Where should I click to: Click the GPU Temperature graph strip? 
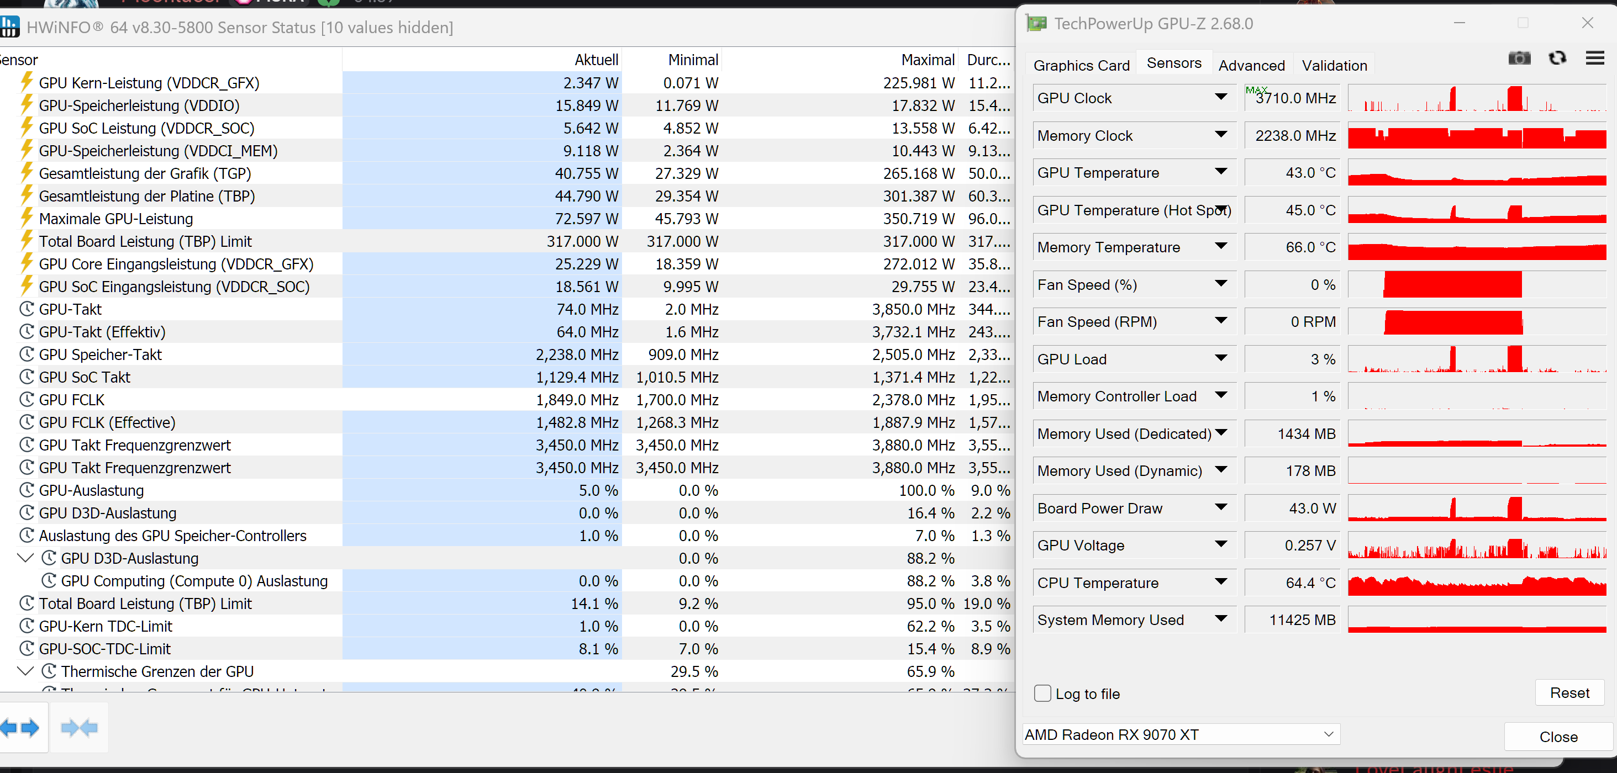[x=1476, y=172]
